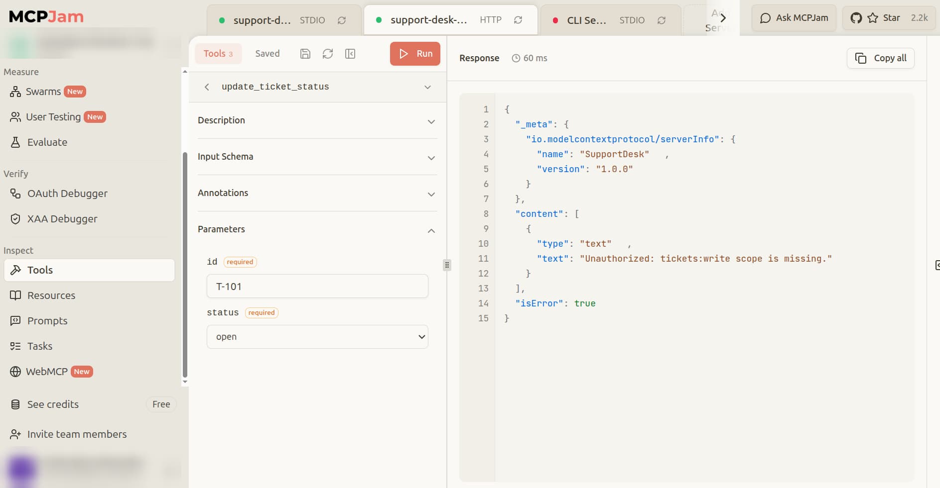This screenshot has width=940, height=488.
Task: Collapse the tools panel via sidebar icon
Action: [x=350, y=54]
